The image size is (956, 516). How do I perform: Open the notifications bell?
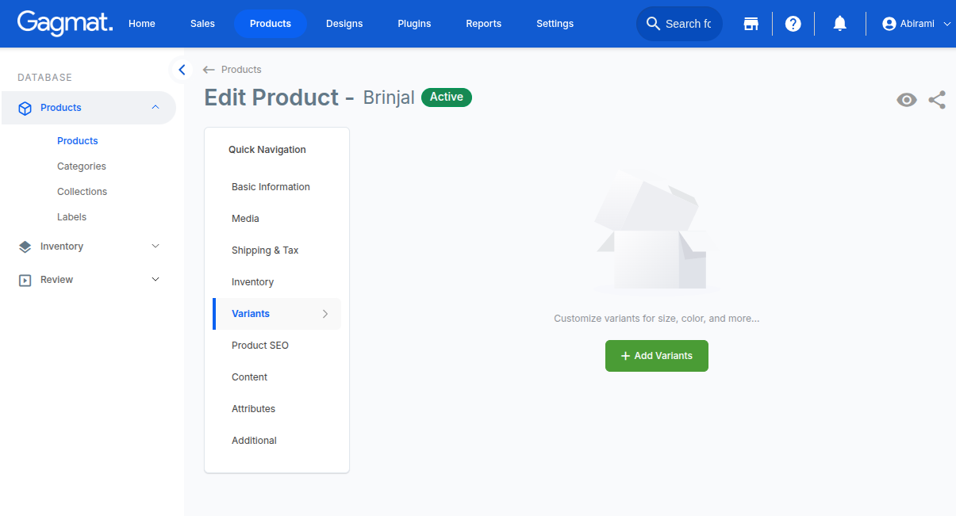point(839,24)
